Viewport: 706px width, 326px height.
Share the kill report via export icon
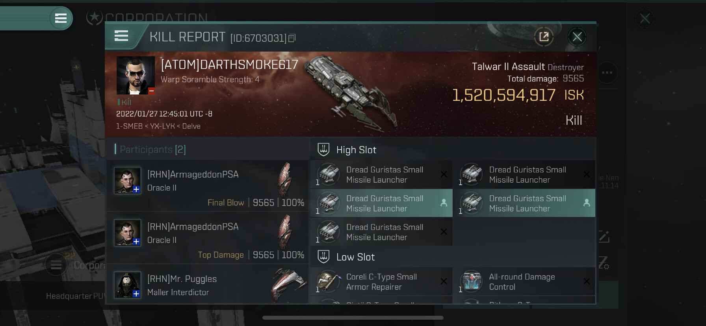(544, 37)
